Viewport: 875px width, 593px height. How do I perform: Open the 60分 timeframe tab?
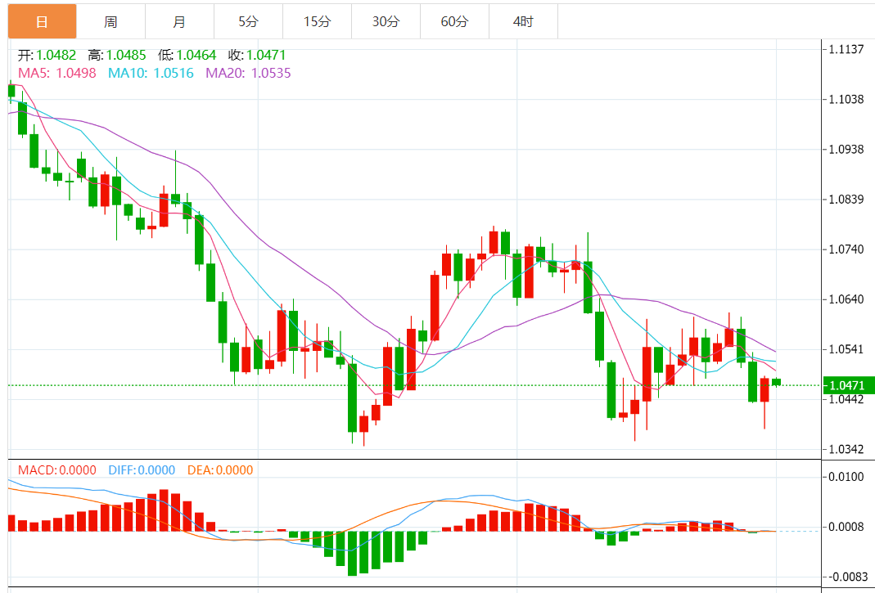[x=455, y=22]
